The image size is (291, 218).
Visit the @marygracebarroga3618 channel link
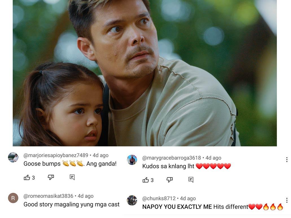click(172, 158)
